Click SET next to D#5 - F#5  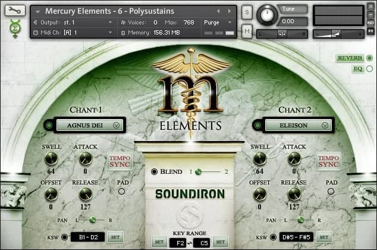point(324,237)
